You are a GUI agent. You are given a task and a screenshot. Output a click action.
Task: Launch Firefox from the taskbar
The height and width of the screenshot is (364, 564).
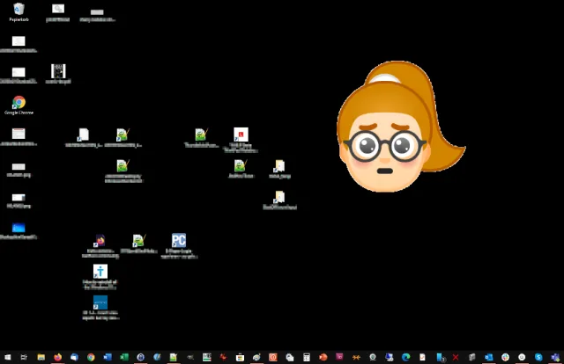[x=58, y=357]
